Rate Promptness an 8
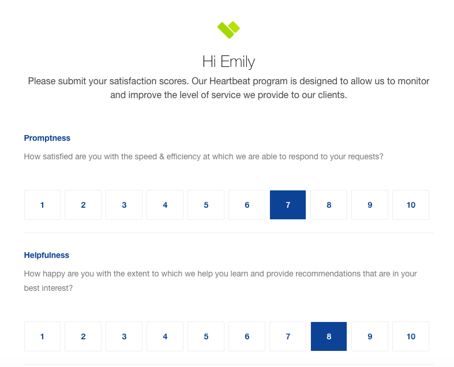 tap(329, 205)
